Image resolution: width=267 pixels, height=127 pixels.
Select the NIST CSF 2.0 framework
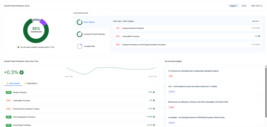tap(257, 6)
